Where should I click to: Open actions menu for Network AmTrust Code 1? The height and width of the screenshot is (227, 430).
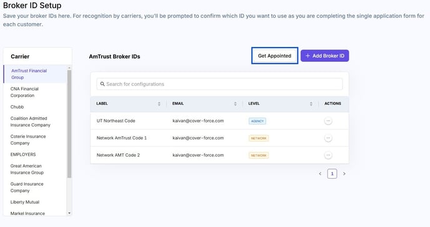(x=328, y=138)
